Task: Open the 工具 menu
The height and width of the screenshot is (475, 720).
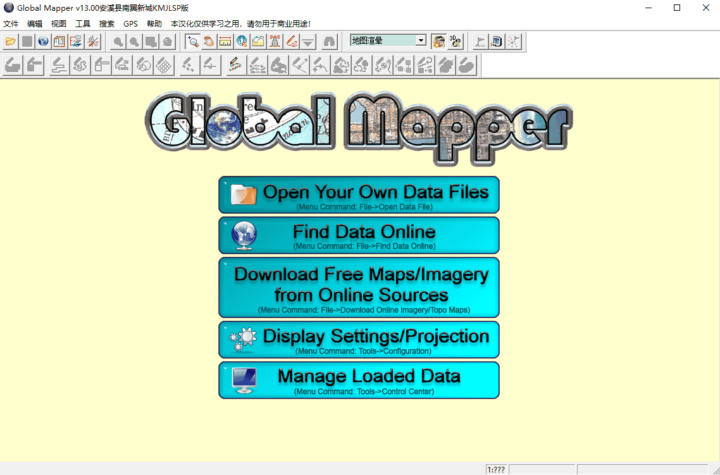Action: [83, 23]
